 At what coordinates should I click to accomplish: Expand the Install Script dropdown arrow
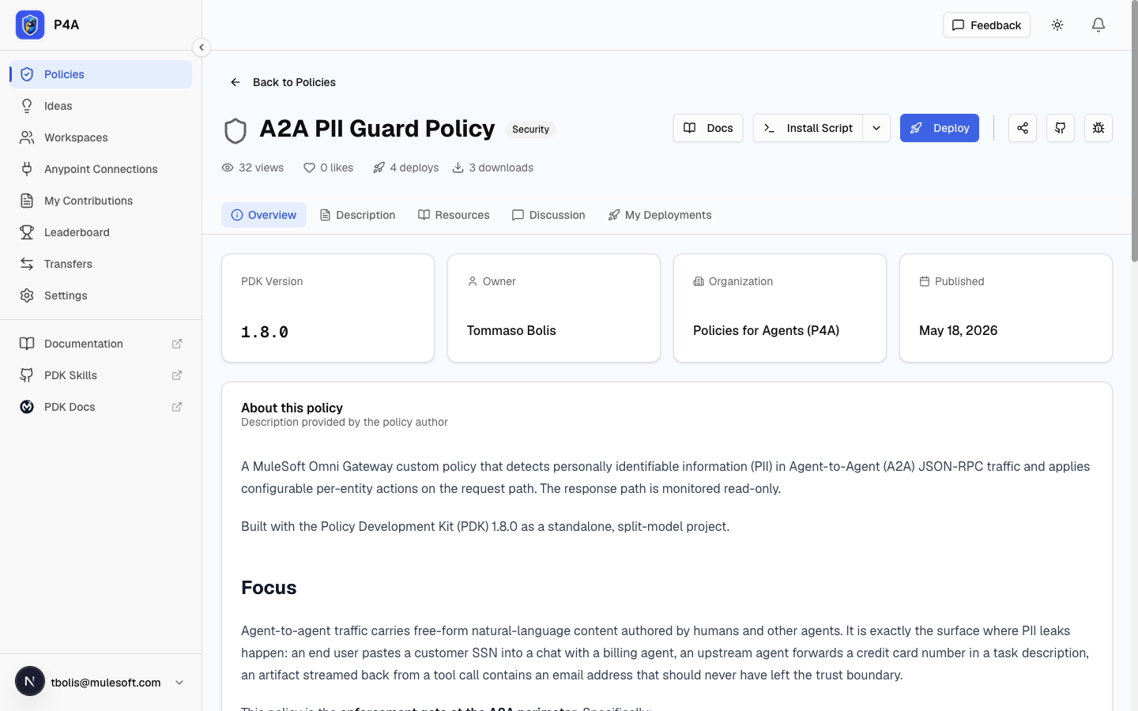(876, 128)
